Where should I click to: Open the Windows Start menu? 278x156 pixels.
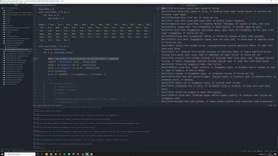point(2,154)
